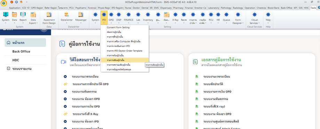Choose รายการ เครื่อง Computer ตึกผู้ป่วยใน entry

(x=125, y=42)
